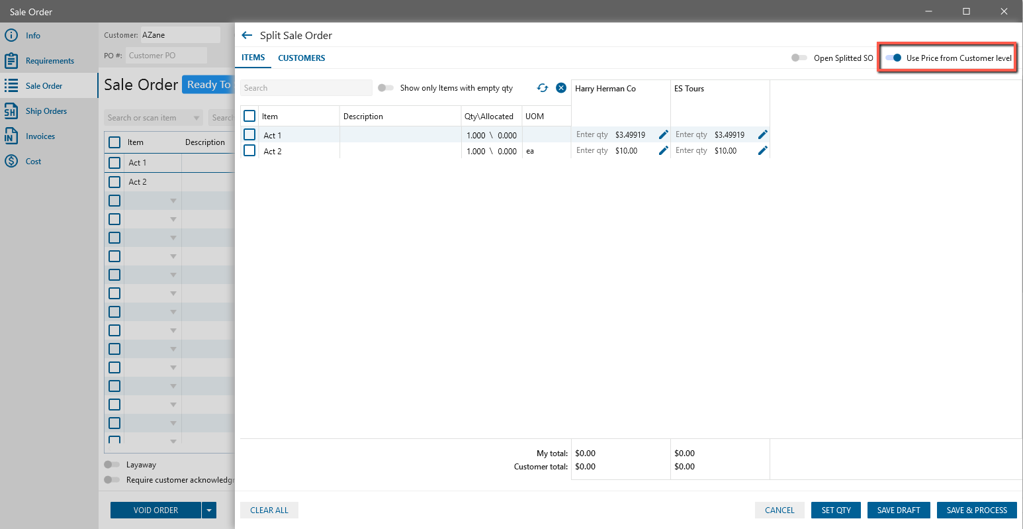
Task: Check header checkbox in background Sale Order grid
Action: point(114,142)
